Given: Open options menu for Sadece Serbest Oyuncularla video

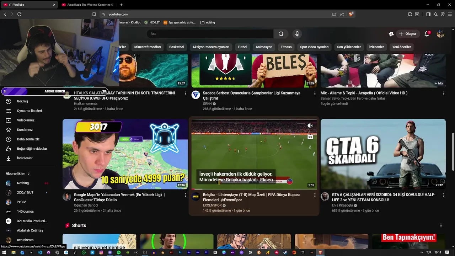Looking at the screenshot, I should [315, 94].
